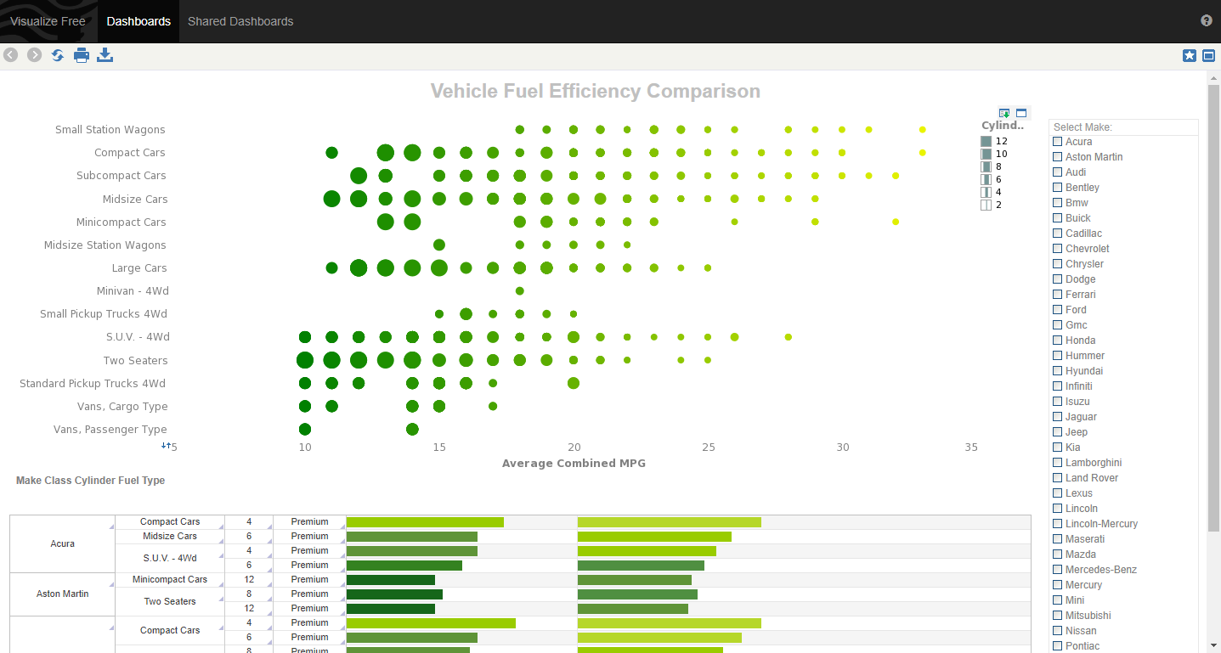Screen dimensions: 1221x653
Task: Refresh the dashboard with the refresh icon
Action: point(58,55)
